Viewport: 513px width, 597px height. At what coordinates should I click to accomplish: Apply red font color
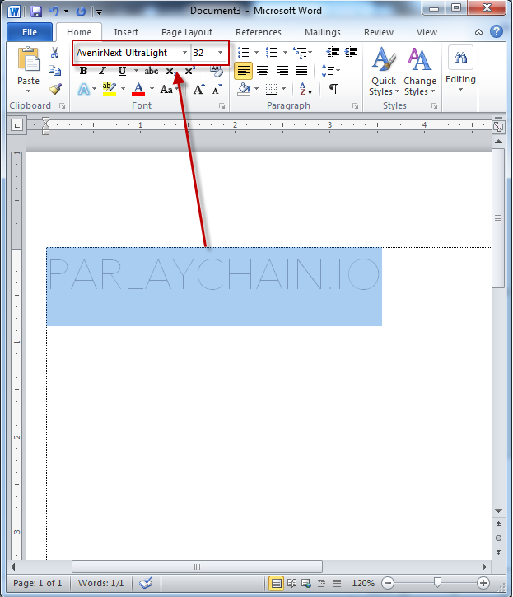tap(138, 90)
